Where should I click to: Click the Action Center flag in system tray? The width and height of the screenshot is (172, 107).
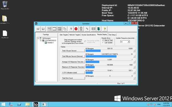[148, 104]
